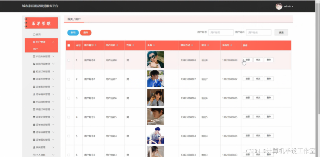The image size is (320, 157).
Task: Open the admin account dropdown arrow
Action: coord(293,7)
